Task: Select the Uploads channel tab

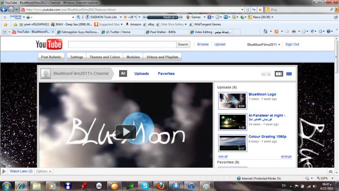Action: pos(142,73)
